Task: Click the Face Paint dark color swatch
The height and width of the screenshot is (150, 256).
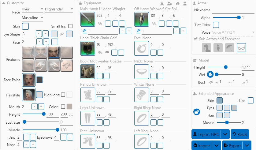Action: [x=39, y=80]
